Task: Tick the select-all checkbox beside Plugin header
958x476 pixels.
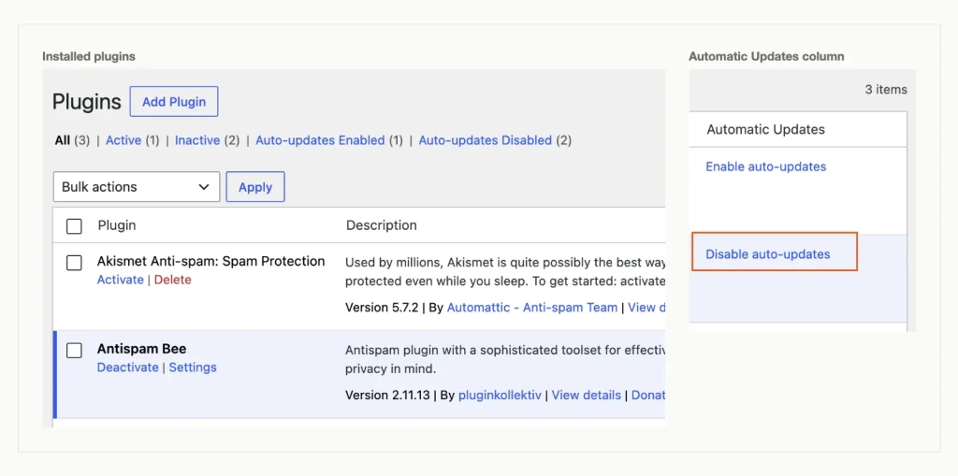Action: click(74, 226)
